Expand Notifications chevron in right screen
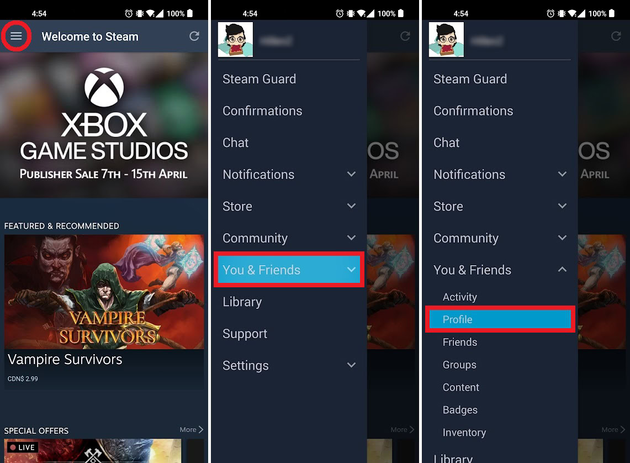 pyautogui.click(x=562, y=174)
